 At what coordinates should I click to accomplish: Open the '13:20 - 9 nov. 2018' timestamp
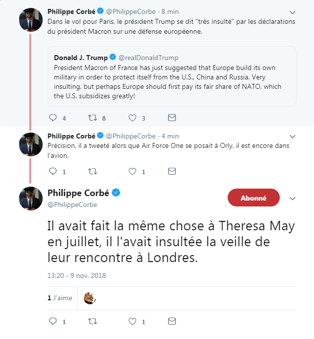[76, 275]
